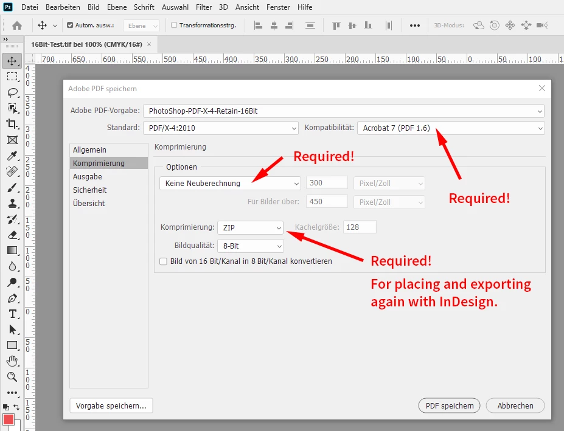
Task: Select the Frame tool
Action: pyautogui.click(x=12, y=140)
